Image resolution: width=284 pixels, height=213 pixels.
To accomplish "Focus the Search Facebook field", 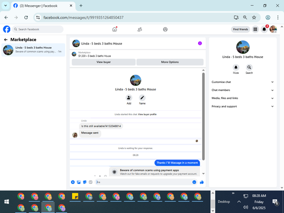I will click(x=38, y=30).
